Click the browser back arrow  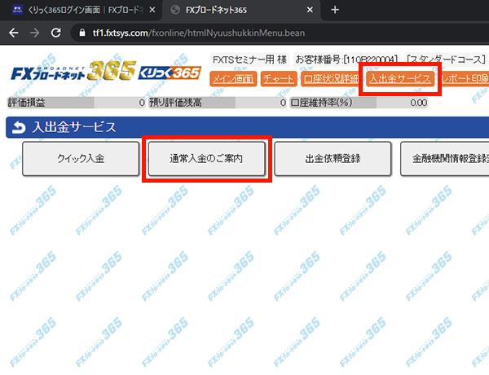coord(14,33)
